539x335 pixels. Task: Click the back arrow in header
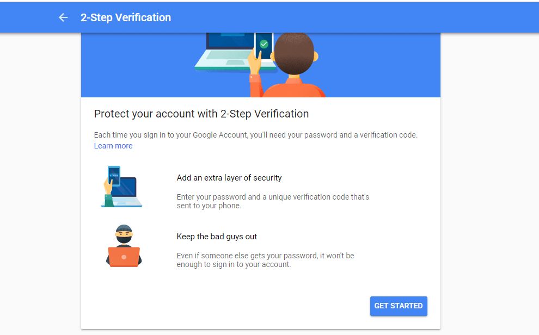coord(63,17)
